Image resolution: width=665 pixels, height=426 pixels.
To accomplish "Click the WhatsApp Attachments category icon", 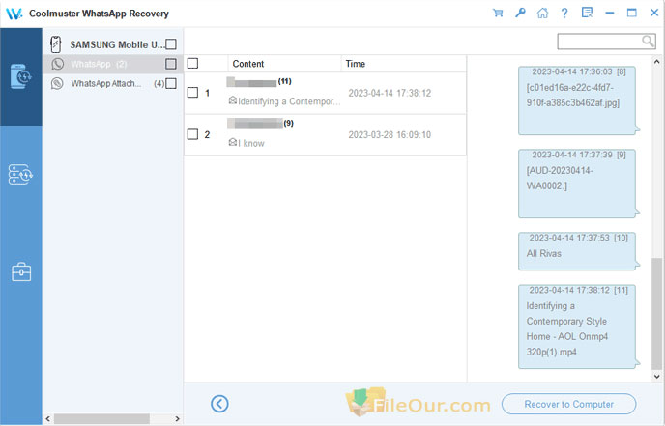I will point(57,83).
